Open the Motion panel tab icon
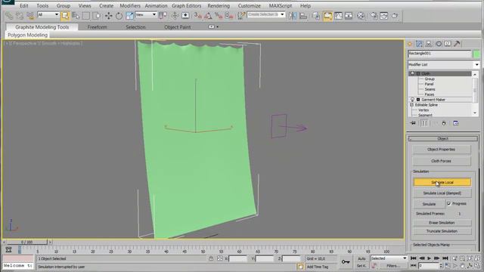484x272 pixels. click(439, 44)
